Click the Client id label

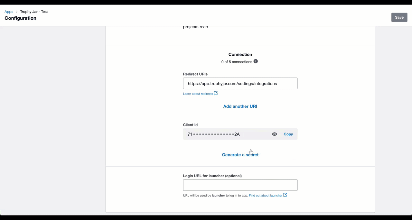(190, 125)
